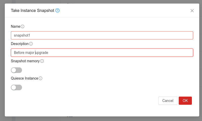Click the Name field label
Viewport: 202px width, 121px height.
15,26
